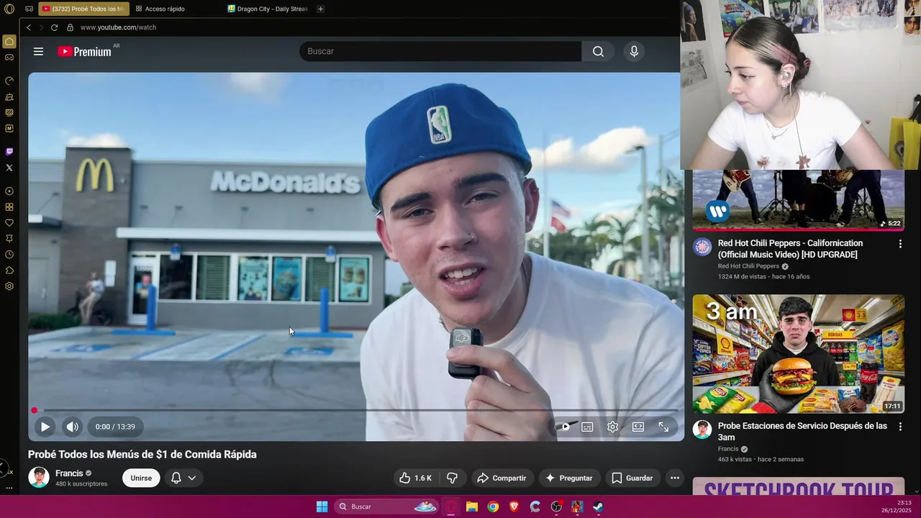Open the notification bell dropdown
Viewport: 921px width, 518px height.
[x=183, y=478]
